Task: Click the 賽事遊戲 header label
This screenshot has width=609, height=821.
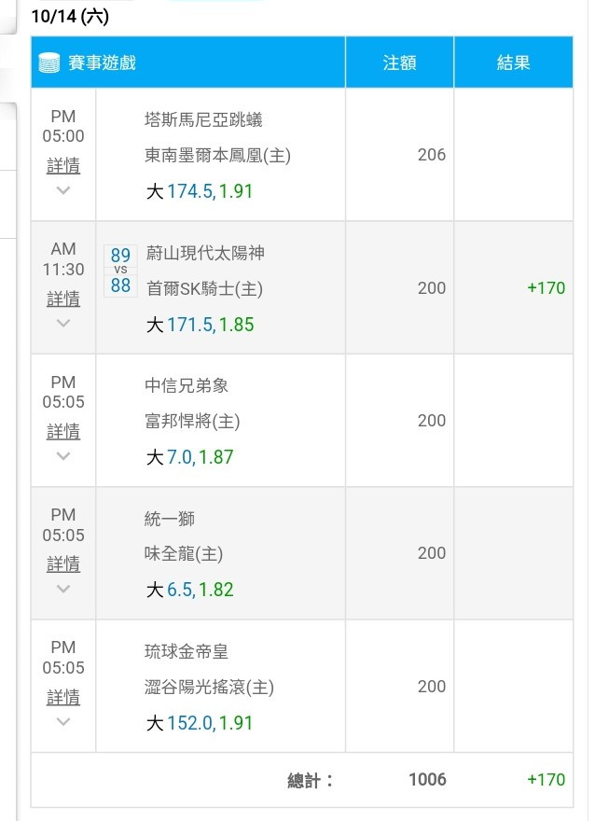Action: 102,63
